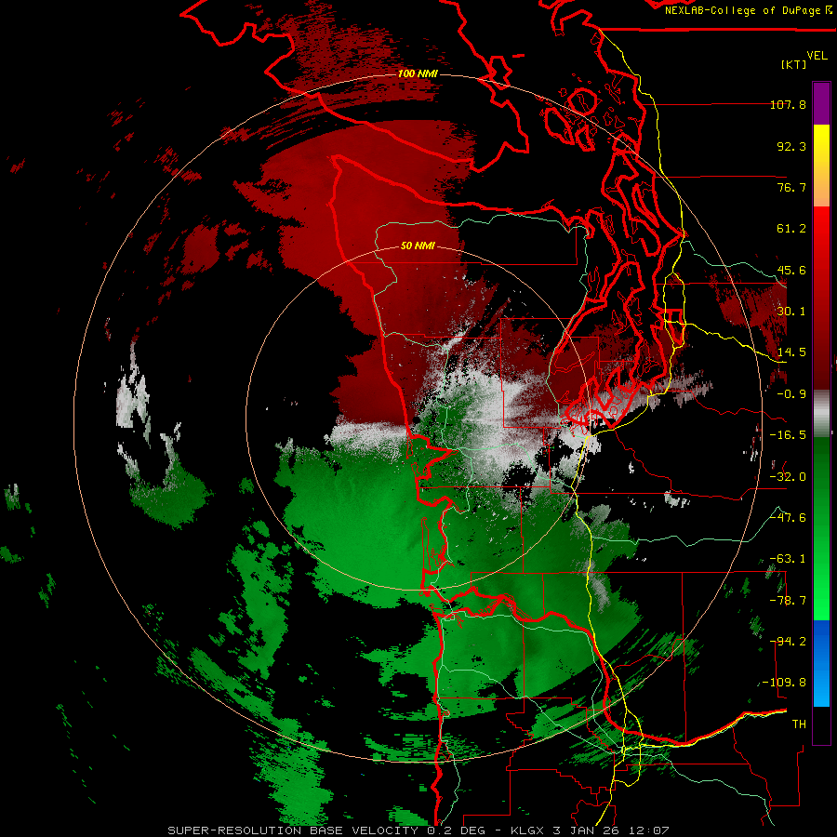
Task: Select the -63.1 legend value
Action: (788, 559)
